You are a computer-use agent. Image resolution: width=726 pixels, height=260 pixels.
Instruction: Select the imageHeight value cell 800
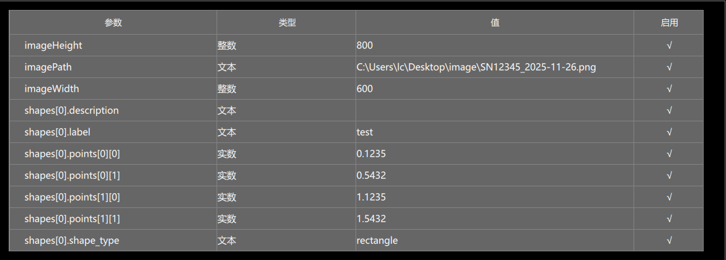(x=365, y=45)
